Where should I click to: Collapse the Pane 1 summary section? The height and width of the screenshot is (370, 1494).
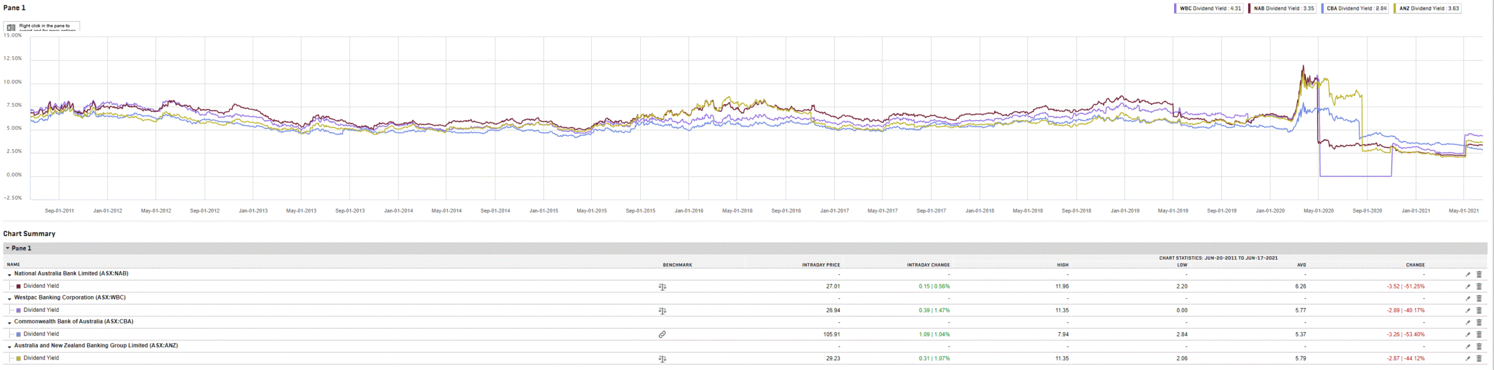[8, 248]
